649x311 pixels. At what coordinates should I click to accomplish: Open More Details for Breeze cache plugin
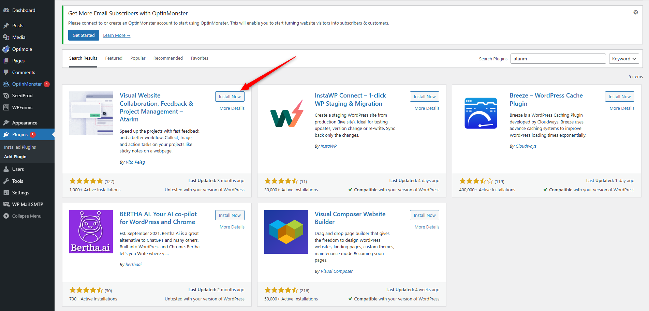(x=622, y=108)
